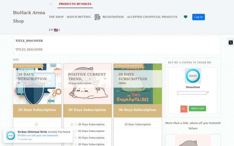
Task: Click the registration document icon
Action: [97, 17]
